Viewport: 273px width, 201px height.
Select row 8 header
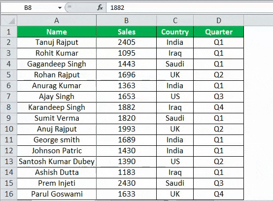pyautogui.click(x=9, y=107)
